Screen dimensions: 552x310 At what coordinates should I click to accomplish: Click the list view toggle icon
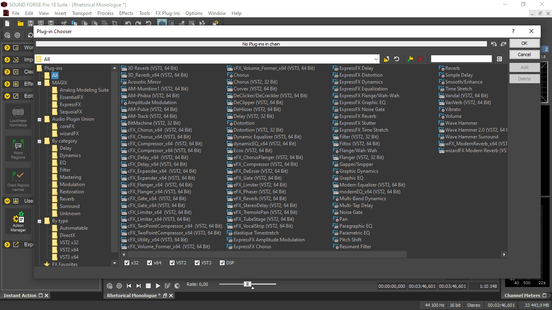tap(499, 59)
